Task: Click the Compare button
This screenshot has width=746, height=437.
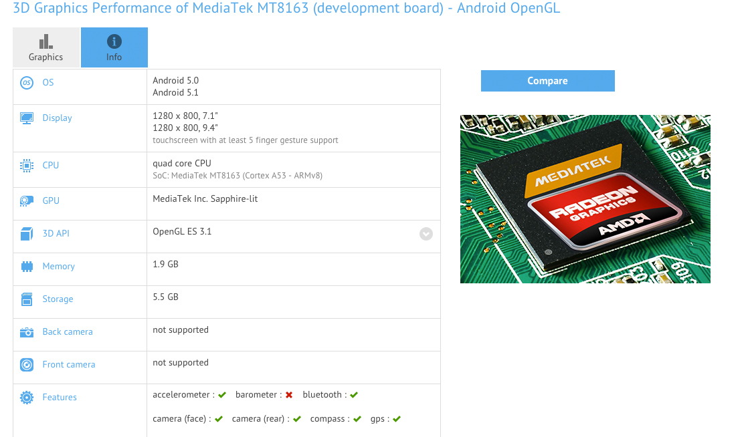Action: 547,81
